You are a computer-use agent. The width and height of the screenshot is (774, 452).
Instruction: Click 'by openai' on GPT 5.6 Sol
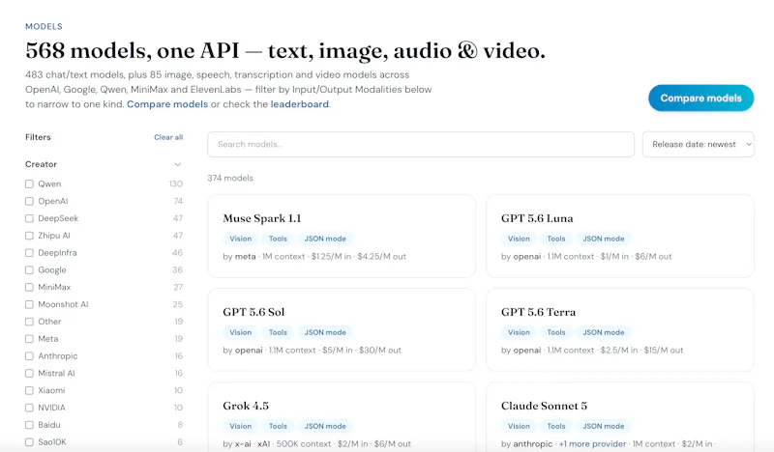pos(243,350)
